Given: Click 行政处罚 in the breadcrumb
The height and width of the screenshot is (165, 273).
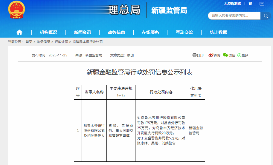Looking at the screenshot, I should [61, 42].
